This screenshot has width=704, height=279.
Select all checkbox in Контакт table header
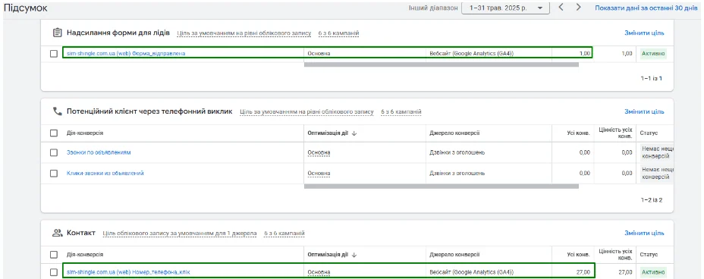click(54, 255)
